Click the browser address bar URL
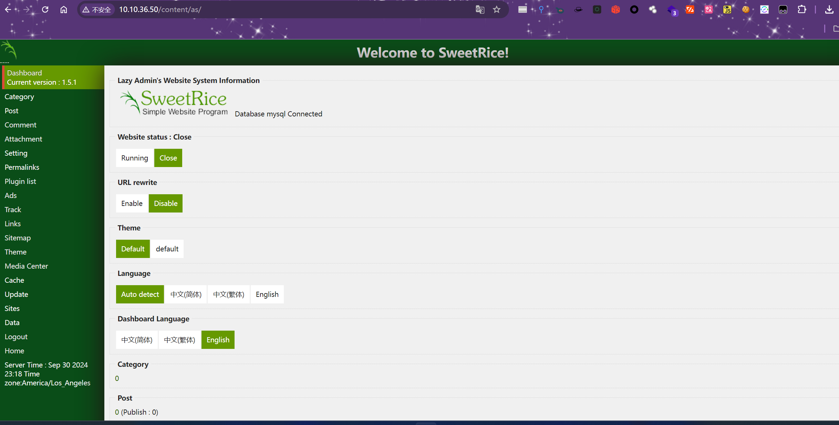 point(160,10)
